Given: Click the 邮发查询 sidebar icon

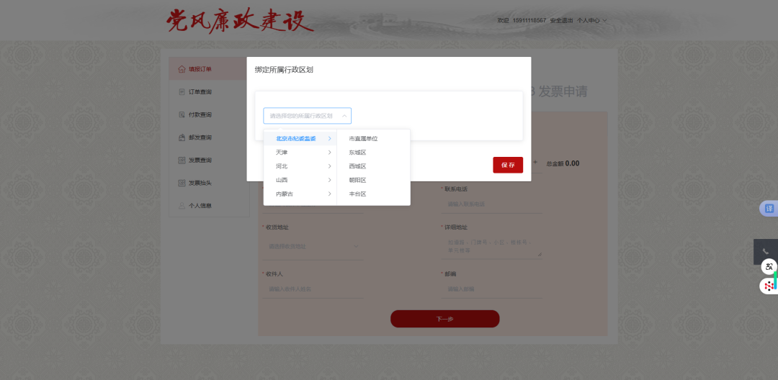Looking at the screenshot, I should point(182,137).
